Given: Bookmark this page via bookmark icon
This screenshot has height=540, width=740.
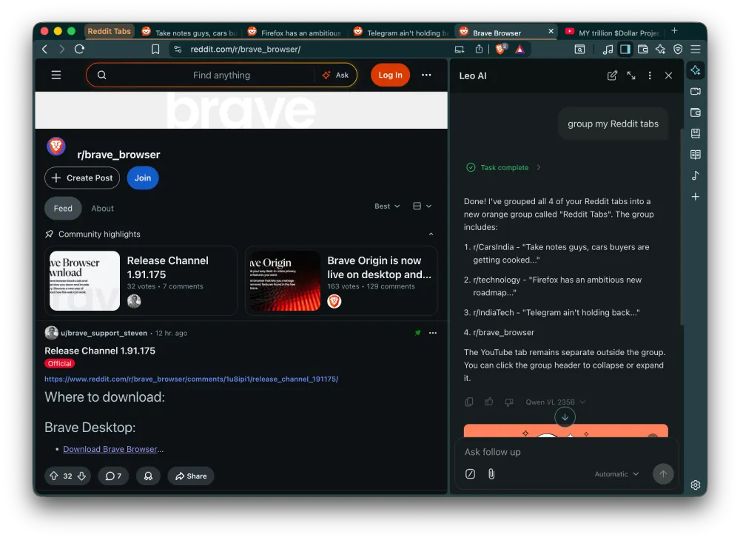Looking at the screenshot, I should [x=155, y=49].
